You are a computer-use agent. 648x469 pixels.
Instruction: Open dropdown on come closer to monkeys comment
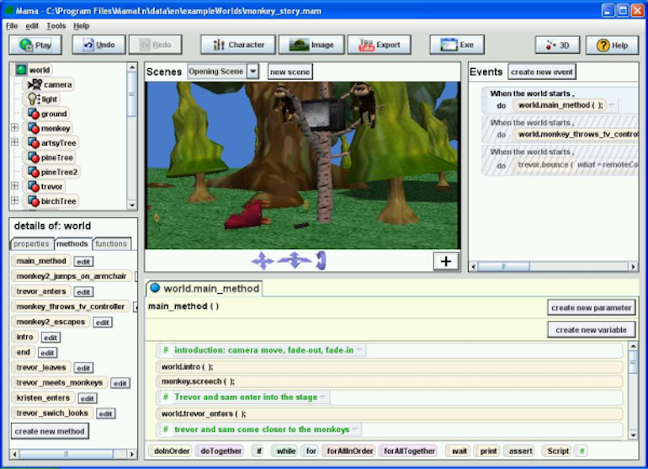(355, 429)
